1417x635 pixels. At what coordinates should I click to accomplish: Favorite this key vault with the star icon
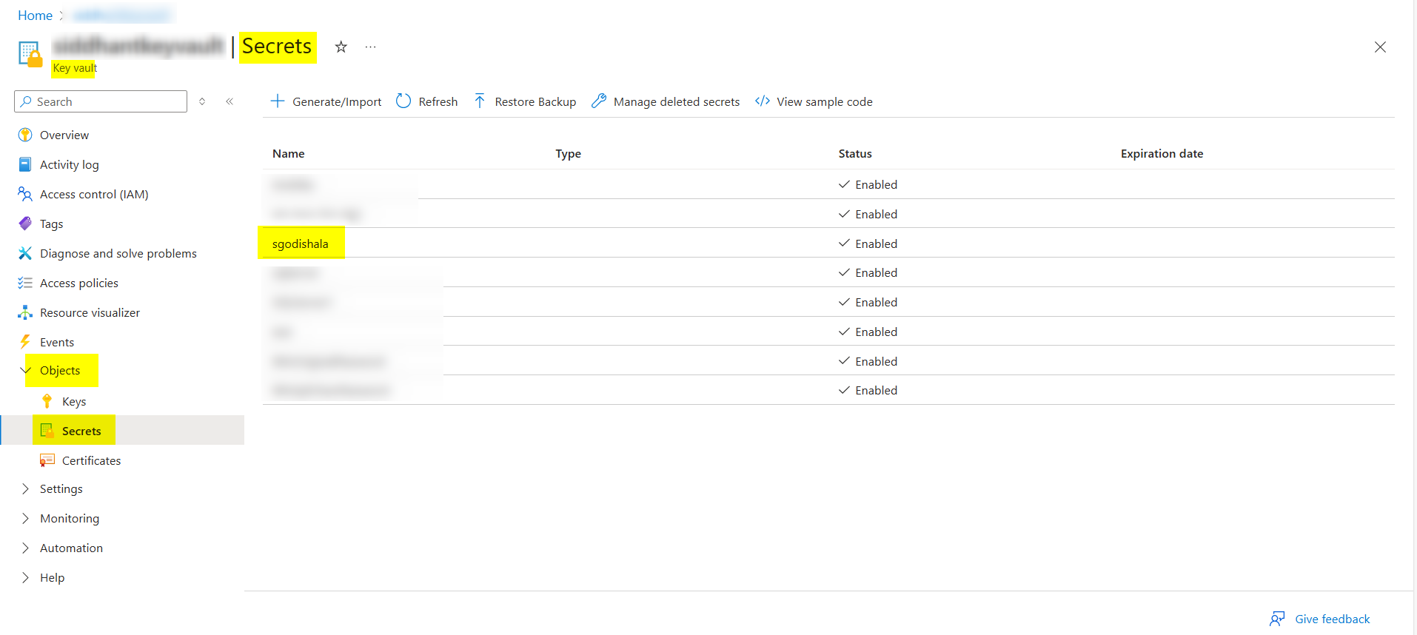click(x=341, y=47)
